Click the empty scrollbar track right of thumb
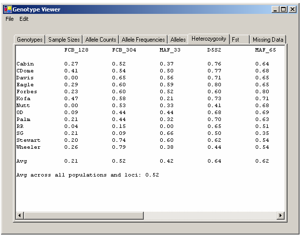The height and width of the screenshot is (237, 300). point(209,216)
